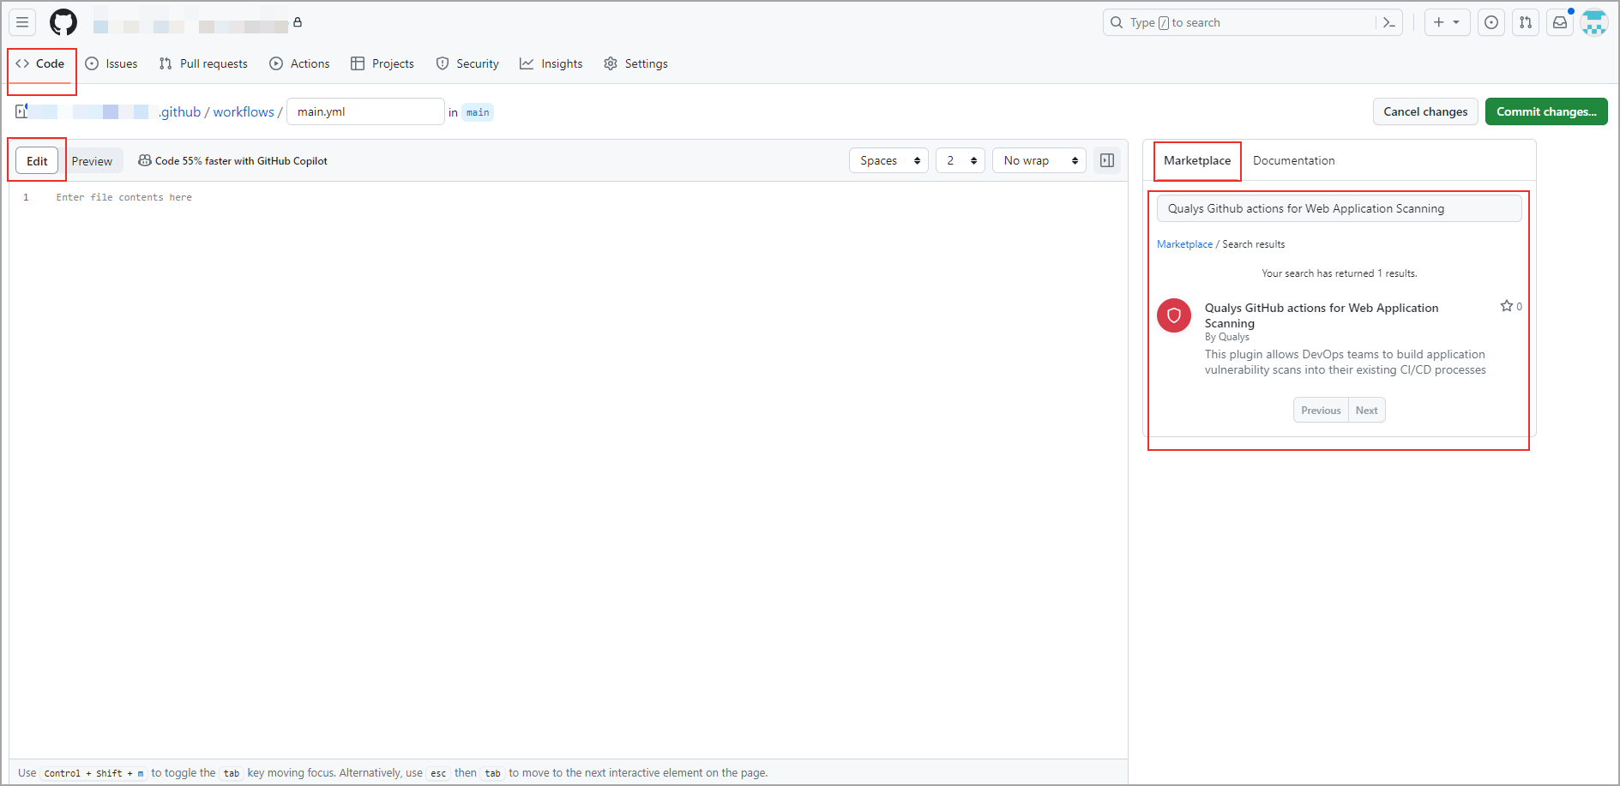The width and height of the screenshot is (1620, 786).
Task: Switch to Documentation tab
Action: [1293, 160]
